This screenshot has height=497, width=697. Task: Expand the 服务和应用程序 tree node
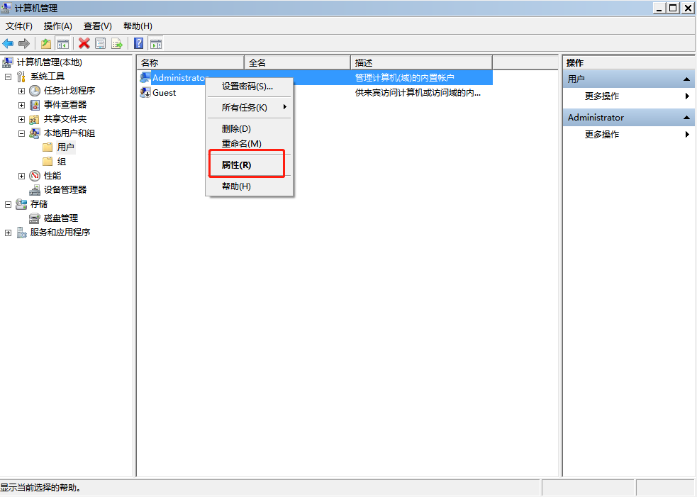click(8, 233)
